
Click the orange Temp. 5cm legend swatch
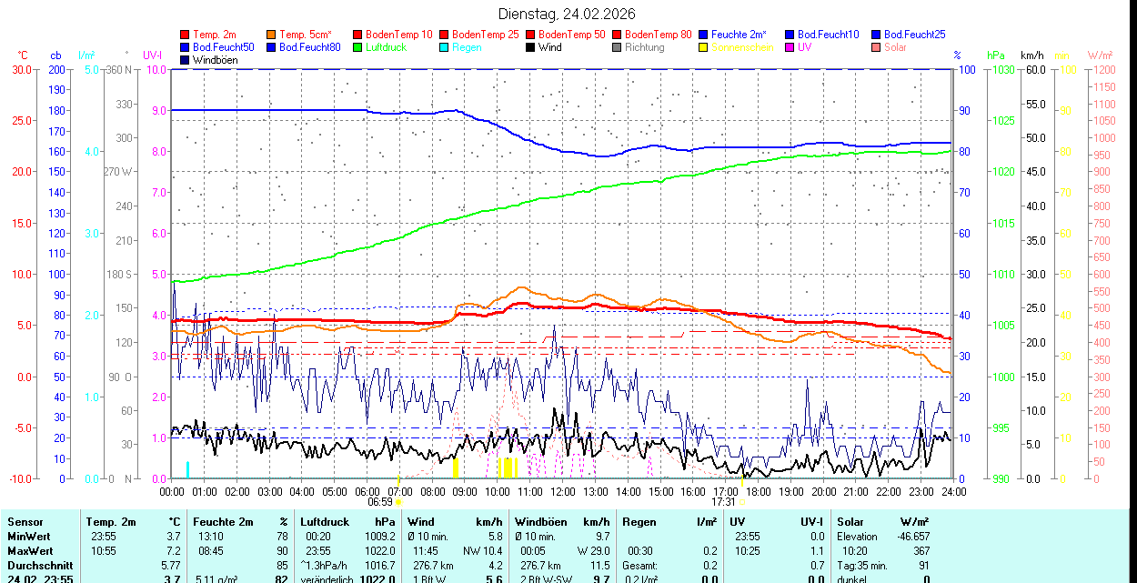point(272,35)
